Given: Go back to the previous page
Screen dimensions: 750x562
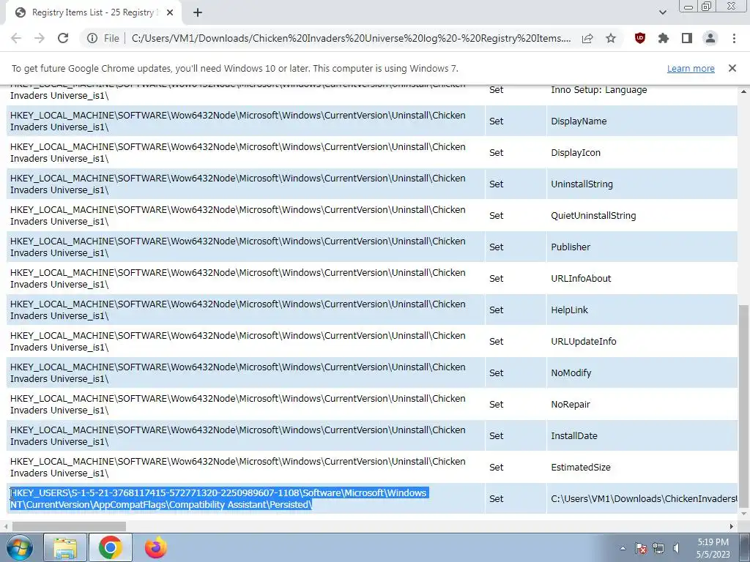Looking at the screenshot, I should (x=16, y=38).
